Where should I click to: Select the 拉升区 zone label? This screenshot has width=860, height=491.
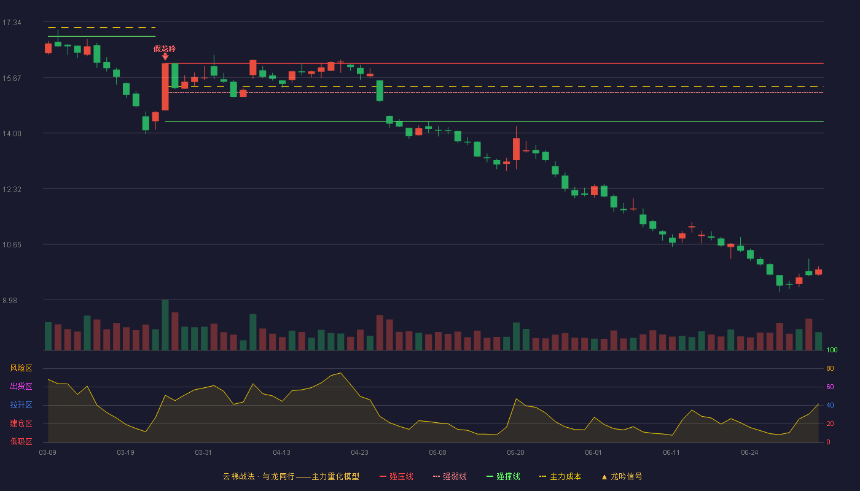point(21,405)
